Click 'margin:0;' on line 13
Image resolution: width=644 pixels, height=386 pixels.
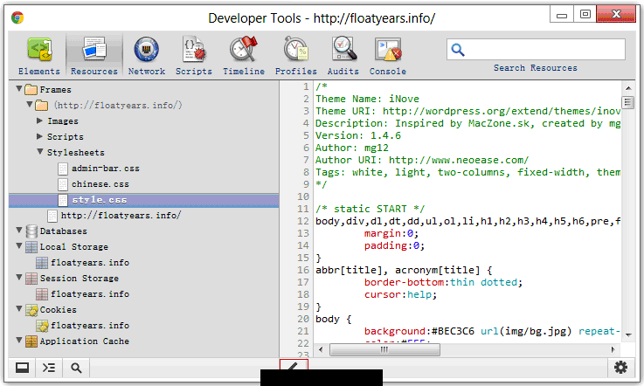click(x=391, y=234)
